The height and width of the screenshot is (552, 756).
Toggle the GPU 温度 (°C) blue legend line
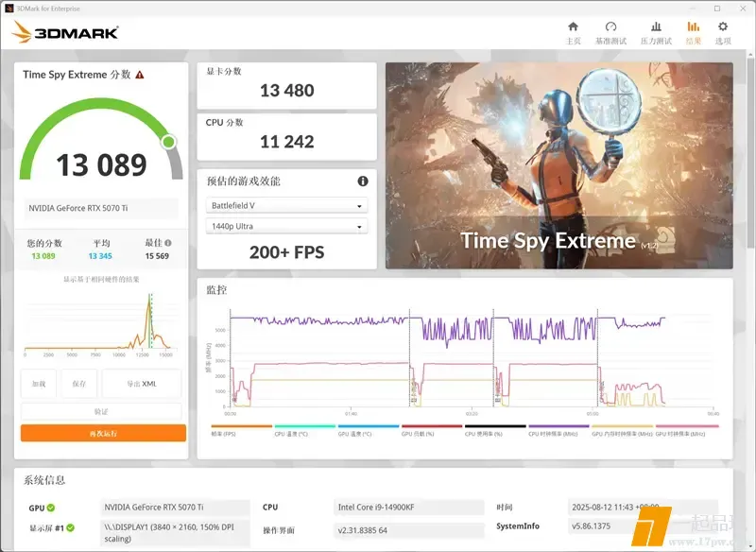point(369,426)
